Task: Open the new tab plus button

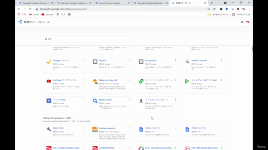Action: tap(211, 3)
